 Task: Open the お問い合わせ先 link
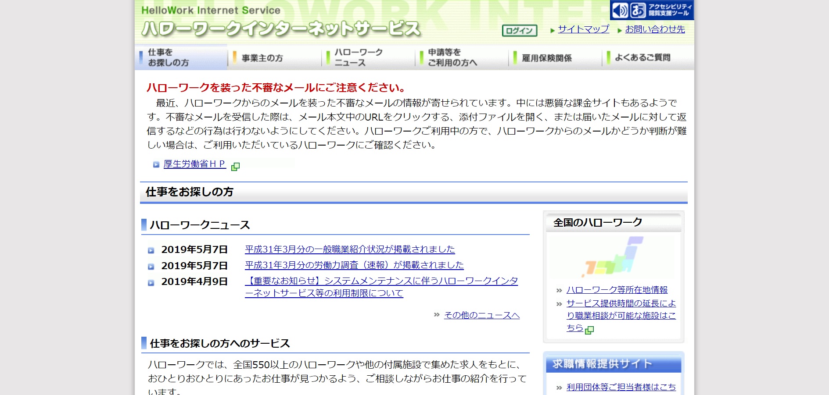point(655,29)
